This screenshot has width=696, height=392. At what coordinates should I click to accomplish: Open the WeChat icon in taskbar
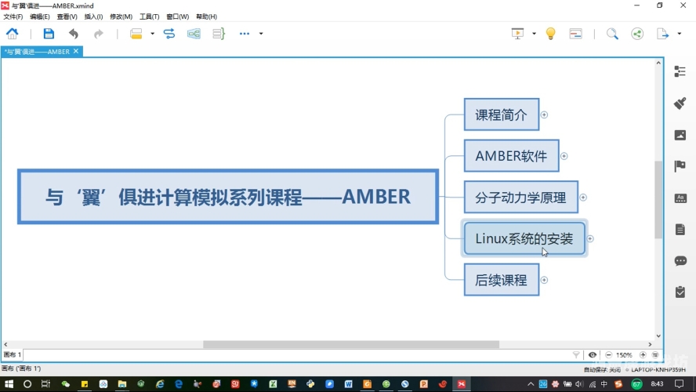click(x=65, y=384)
